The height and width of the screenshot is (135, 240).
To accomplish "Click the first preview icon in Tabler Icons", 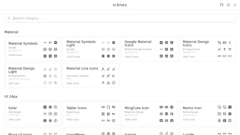I will (x=103, y=107).
